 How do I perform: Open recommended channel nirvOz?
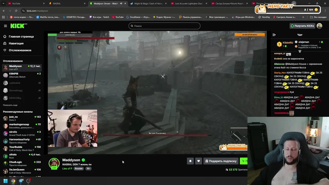pos(22,133)
